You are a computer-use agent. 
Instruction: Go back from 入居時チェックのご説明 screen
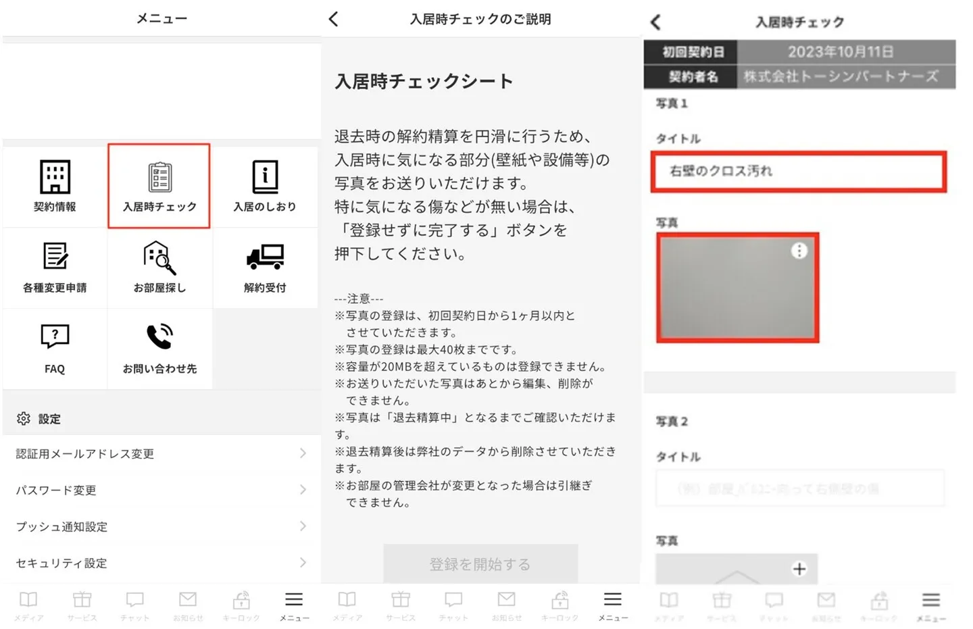334,19
